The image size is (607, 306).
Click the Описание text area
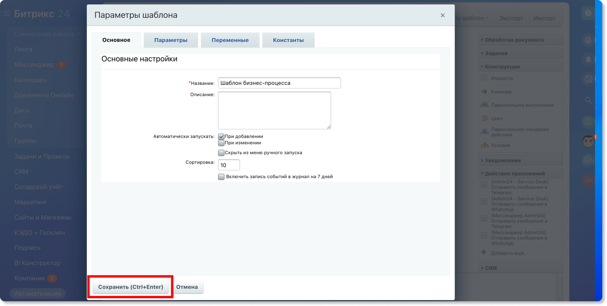coord(275,110)
